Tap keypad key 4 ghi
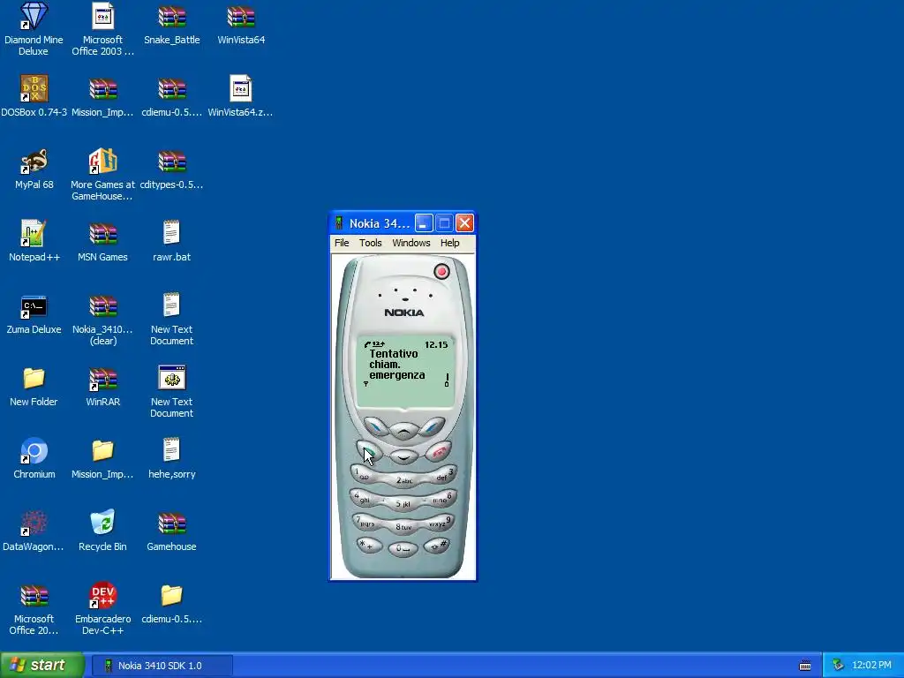The width and height of the screenshot is (904, 678). click(365, 498)
